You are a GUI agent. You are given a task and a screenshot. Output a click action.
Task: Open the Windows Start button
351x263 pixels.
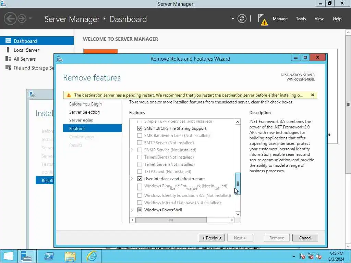[9, 256]
